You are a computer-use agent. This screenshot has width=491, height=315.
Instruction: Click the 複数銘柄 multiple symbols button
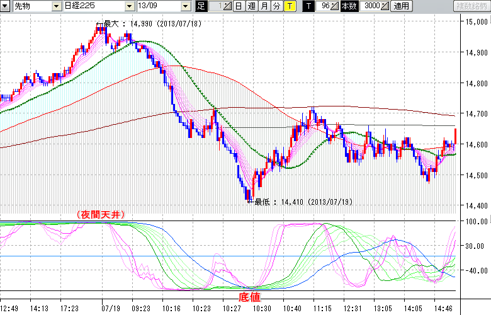471,6
